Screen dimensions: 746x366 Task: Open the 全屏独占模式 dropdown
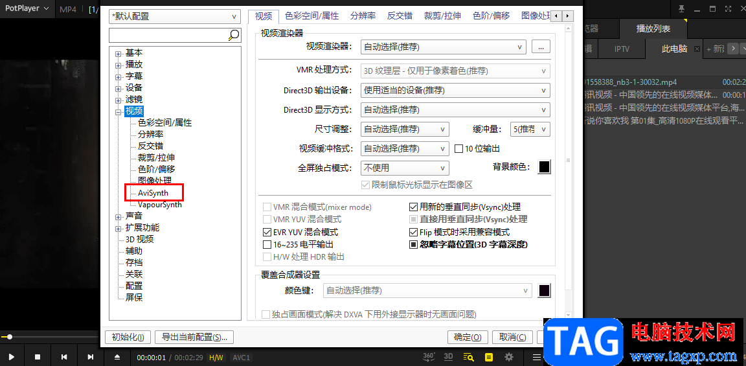[404, 168]
